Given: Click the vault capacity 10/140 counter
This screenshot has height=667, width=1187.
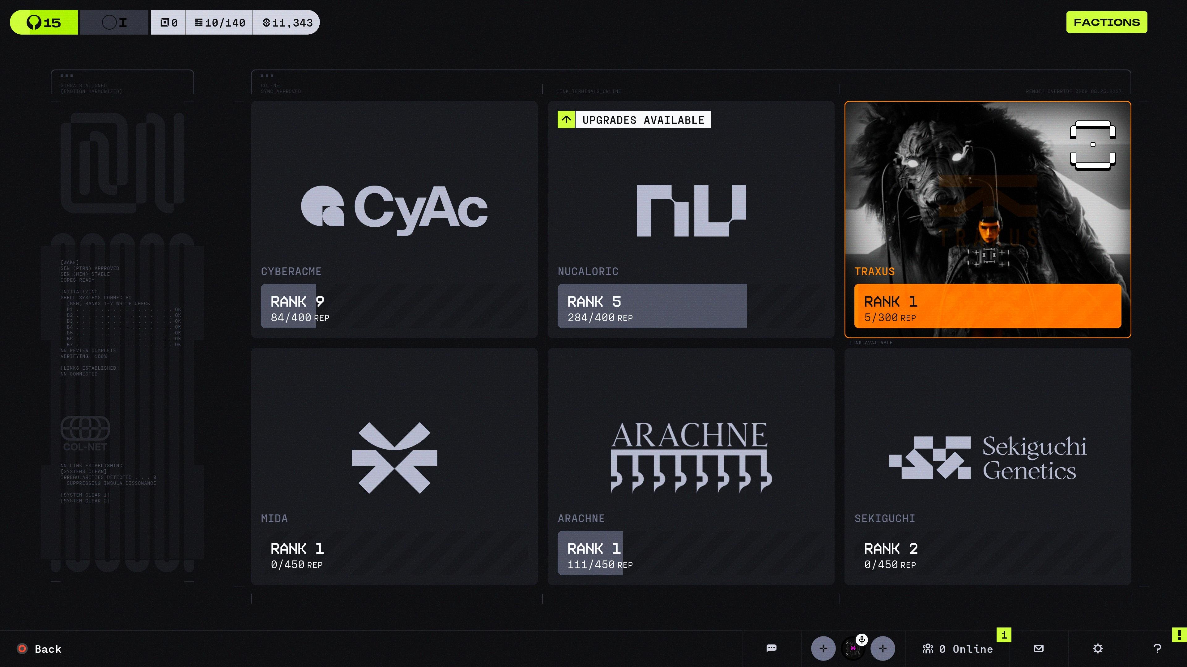Looking at the screenshot, I should point(219,23).
